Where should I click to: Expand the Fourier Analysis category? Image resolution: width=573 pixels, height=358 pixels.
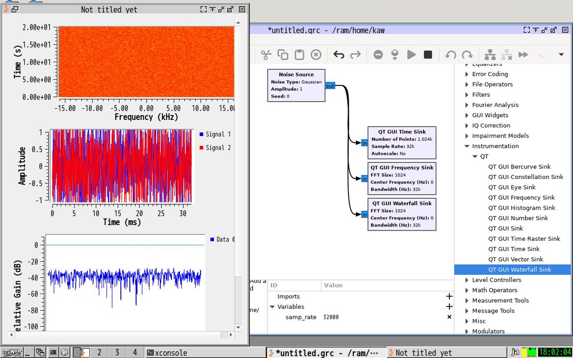467,105
